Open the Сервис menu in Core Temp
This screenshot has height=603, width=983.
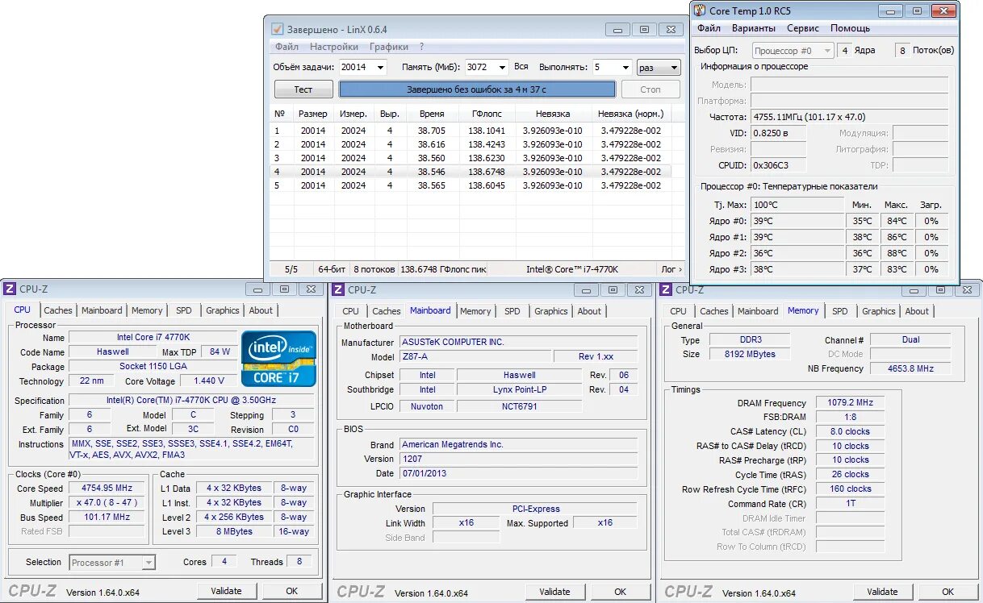click(803, 28)
